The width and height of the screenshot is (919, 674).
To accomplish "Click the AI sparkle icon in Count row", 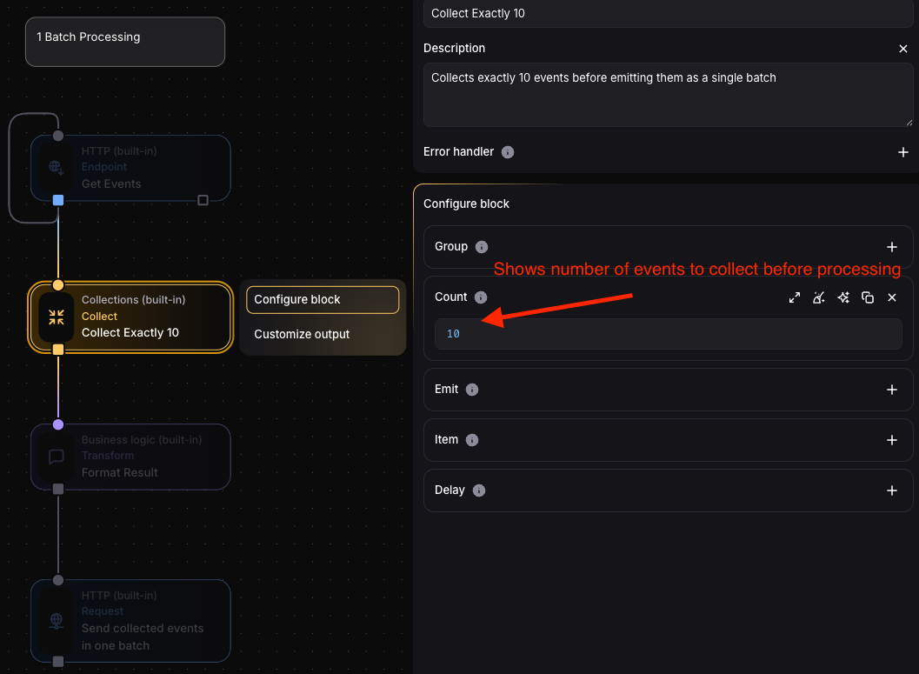I will (843, 297).
